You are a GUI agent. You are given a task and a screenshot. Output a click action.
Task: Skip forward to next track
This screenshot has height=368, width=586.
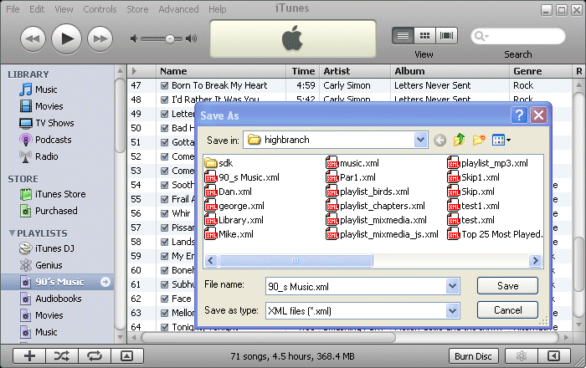coord(100,38)
